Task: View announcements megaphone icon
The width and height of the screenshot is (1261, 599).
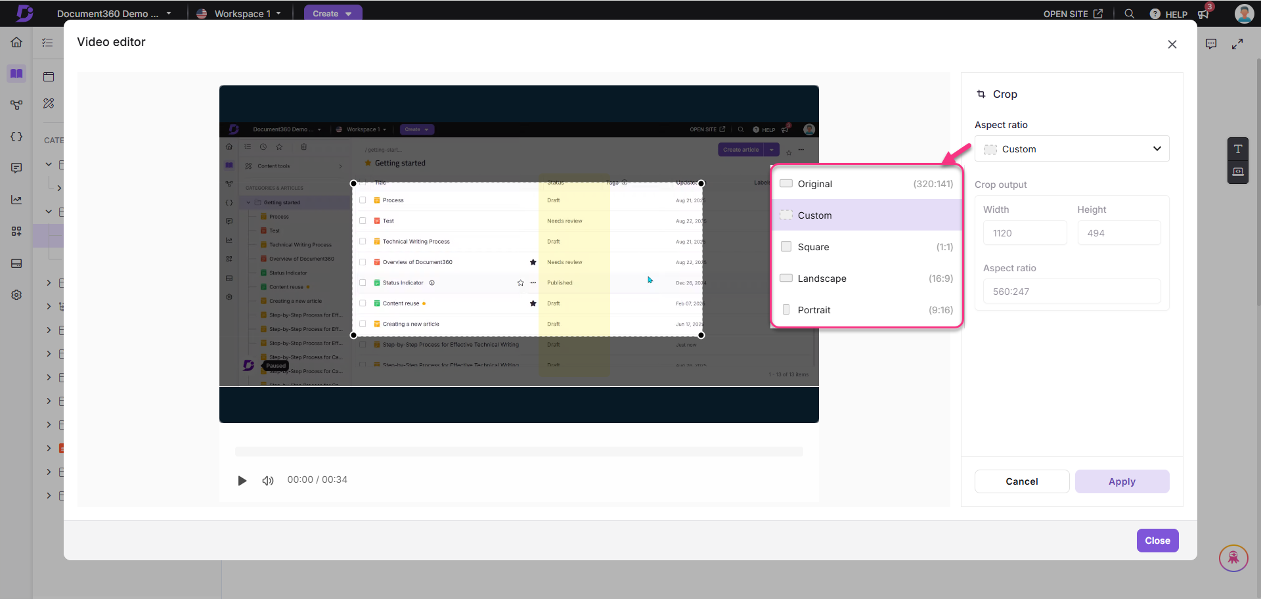Action: (1204, 14)
